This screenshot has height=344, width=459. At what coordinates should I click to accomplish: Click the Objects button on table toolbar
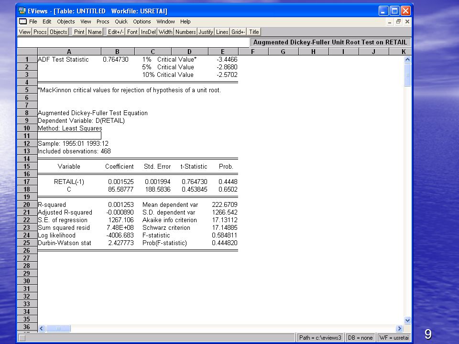(x=58, y=32)
